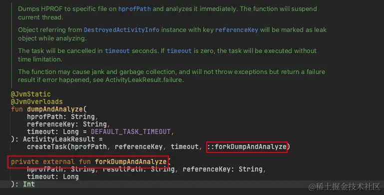Click the 'fun' keyword before dumpAndAnalyze
The width and height of the screenshot is (384, 195).
click(17, 109)
